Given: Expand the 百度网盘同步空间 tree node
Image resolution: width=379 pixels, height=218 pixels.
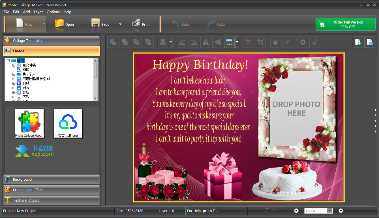Looking at the screenshot, I should click(14, 79).
